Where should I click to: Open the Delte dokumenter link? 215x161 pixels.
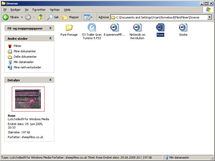[x=25, y=57]
